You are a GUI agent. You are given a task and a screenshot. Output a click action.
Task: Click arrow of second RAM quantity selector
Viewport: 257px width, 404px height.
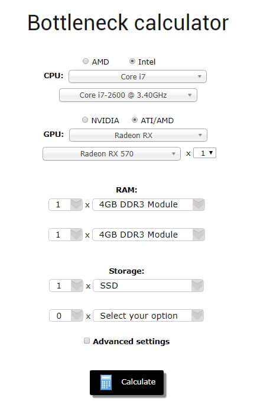pyautogui.click(x=76, y=235)
